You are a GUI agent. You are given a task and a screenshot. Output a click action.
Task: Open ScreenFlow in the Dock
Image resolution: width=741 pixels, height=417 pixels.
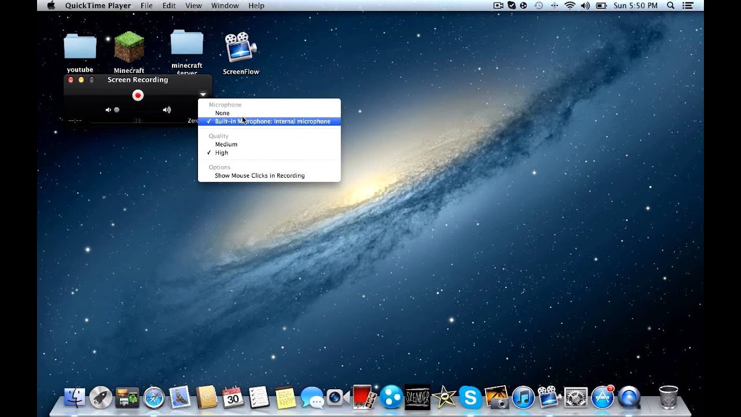549,397
